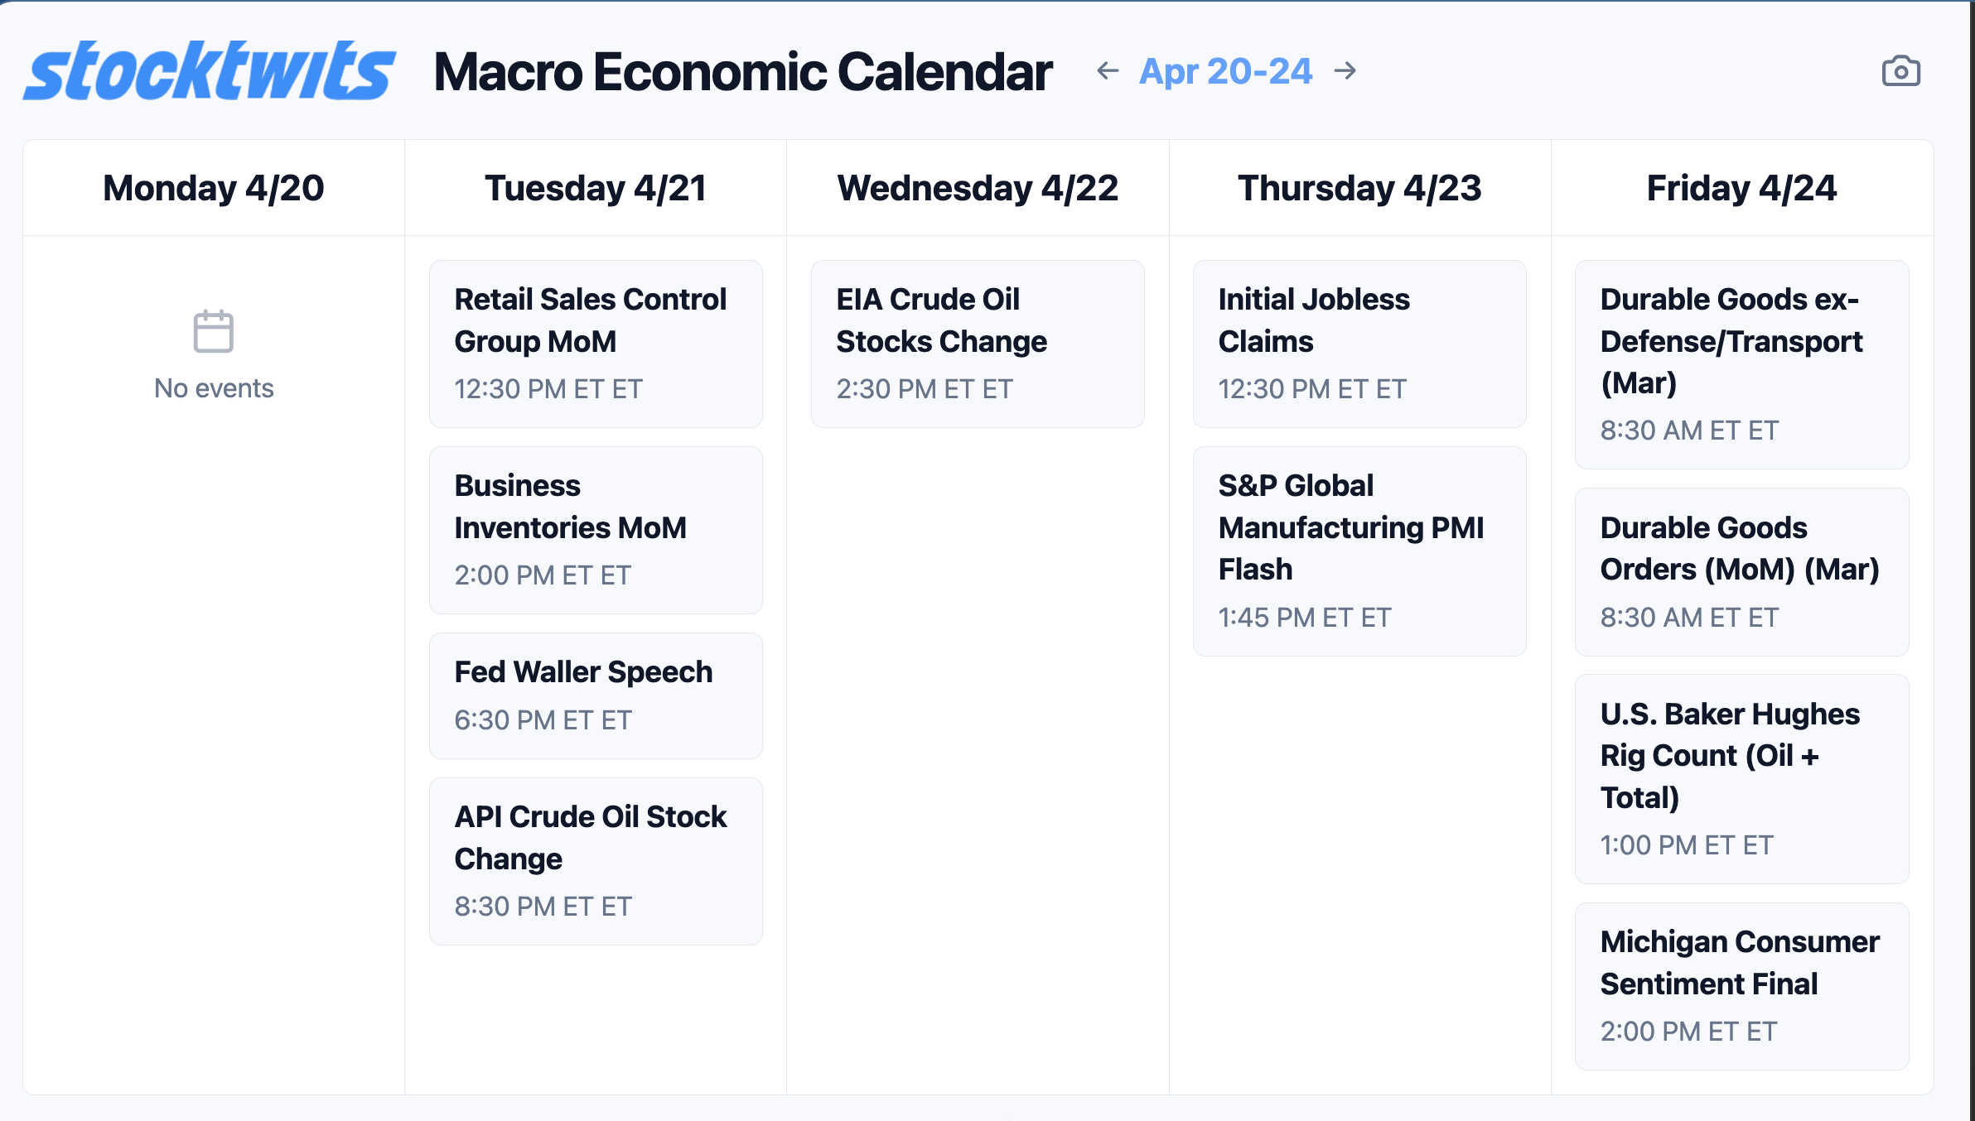Click the Stocktwits logo

pyautogui.click(x=209, y=71)
